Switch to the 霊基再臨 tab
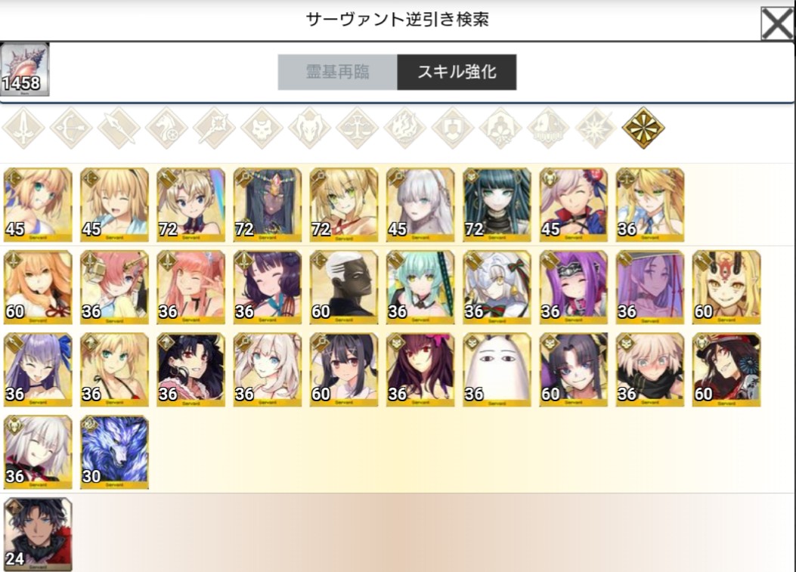 (338, 72)
